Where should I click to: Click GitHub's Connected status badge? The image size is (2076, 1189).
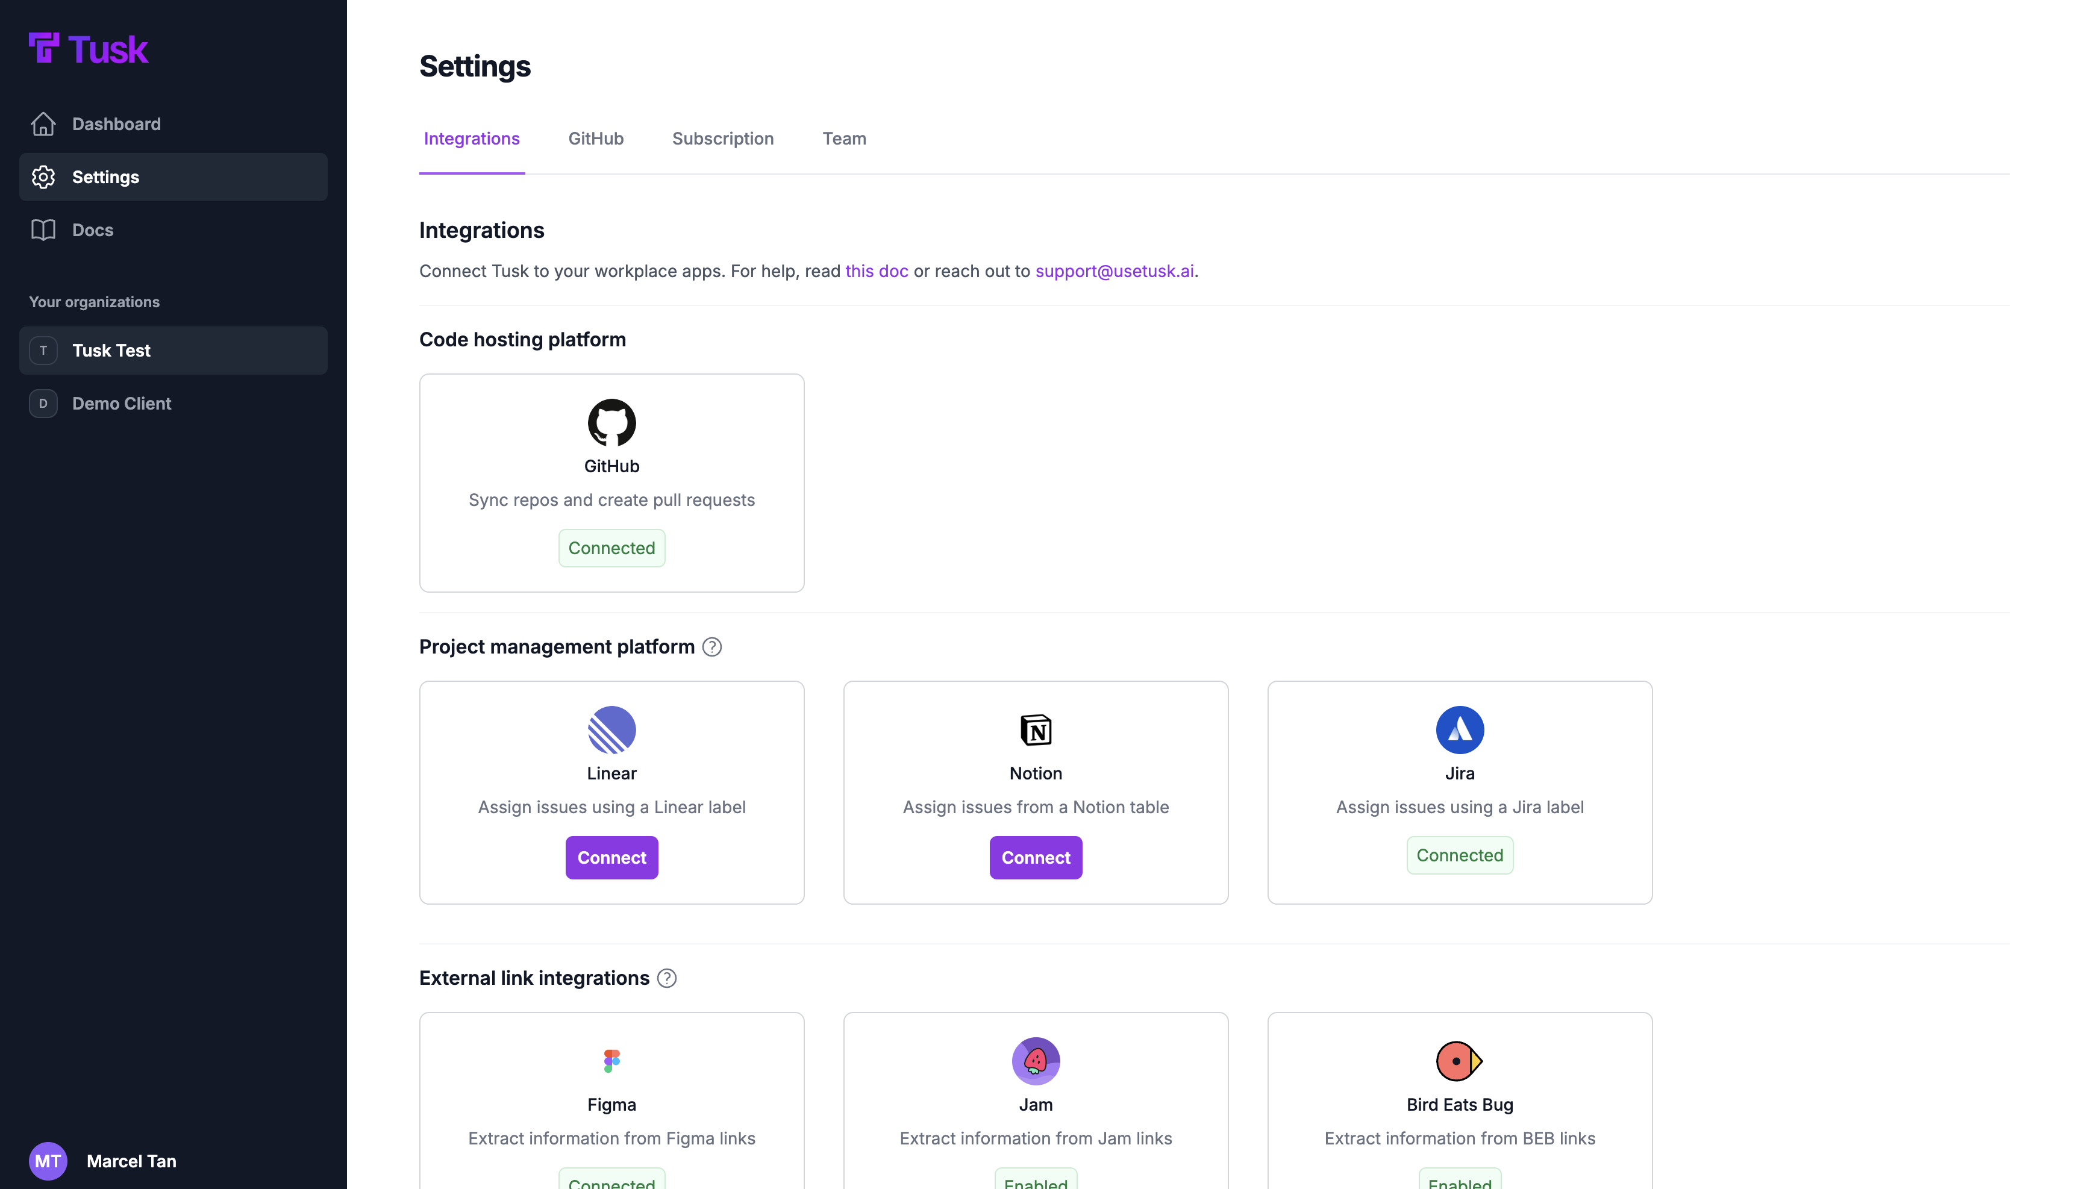point(611,548)
